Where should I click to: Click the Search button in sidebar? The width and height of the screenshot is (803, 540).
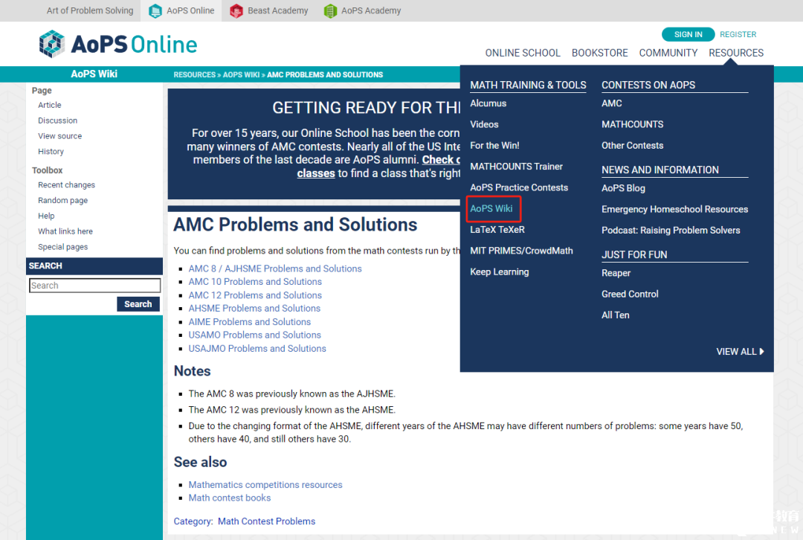tap(138, 304)
